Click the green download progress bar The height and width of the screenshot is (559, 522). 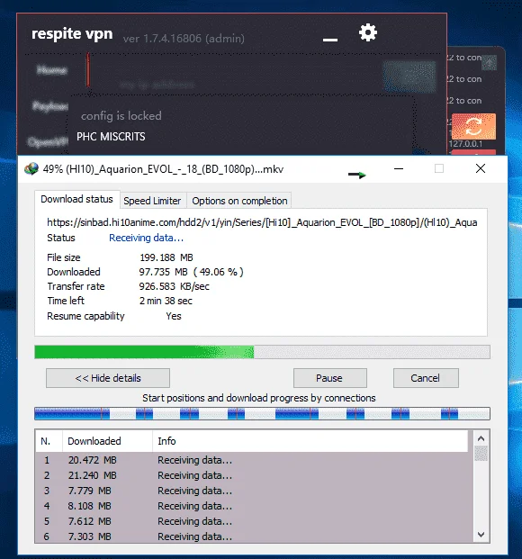pos(262,352)
